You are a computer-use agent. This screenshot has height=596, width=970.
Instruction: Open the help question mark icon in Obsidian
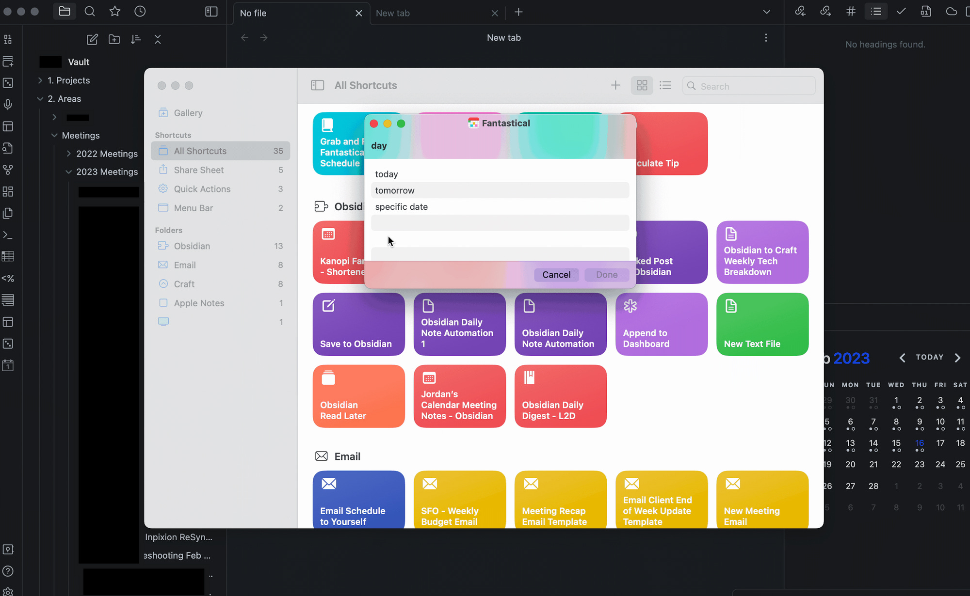coord(8,571)
